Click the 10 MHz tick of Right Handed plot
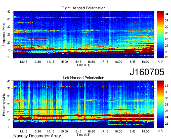The image size is (171, 139). pos(9,57)
